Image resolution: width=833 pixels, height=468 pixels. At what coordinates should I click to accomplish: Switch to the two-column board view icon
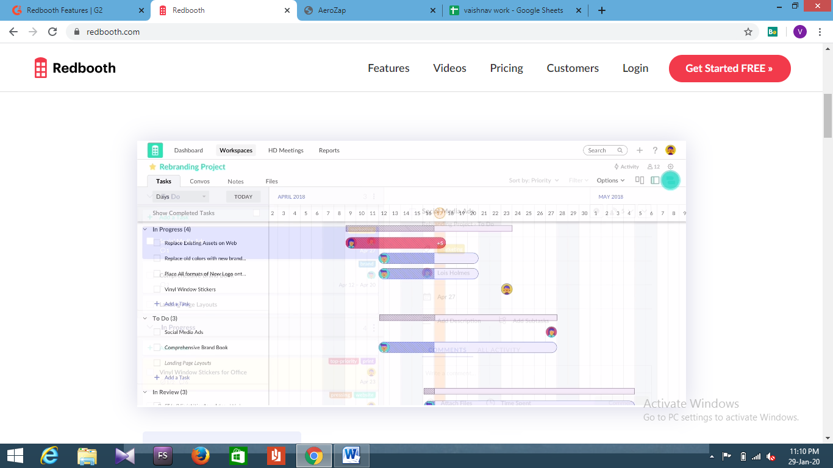(x=640, y=180)
